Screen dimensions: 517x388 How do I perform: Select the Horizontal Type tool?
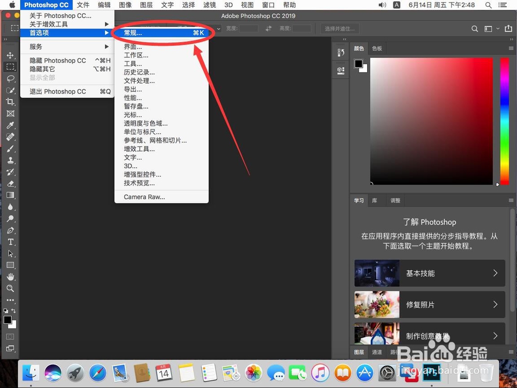click(11, 241)
